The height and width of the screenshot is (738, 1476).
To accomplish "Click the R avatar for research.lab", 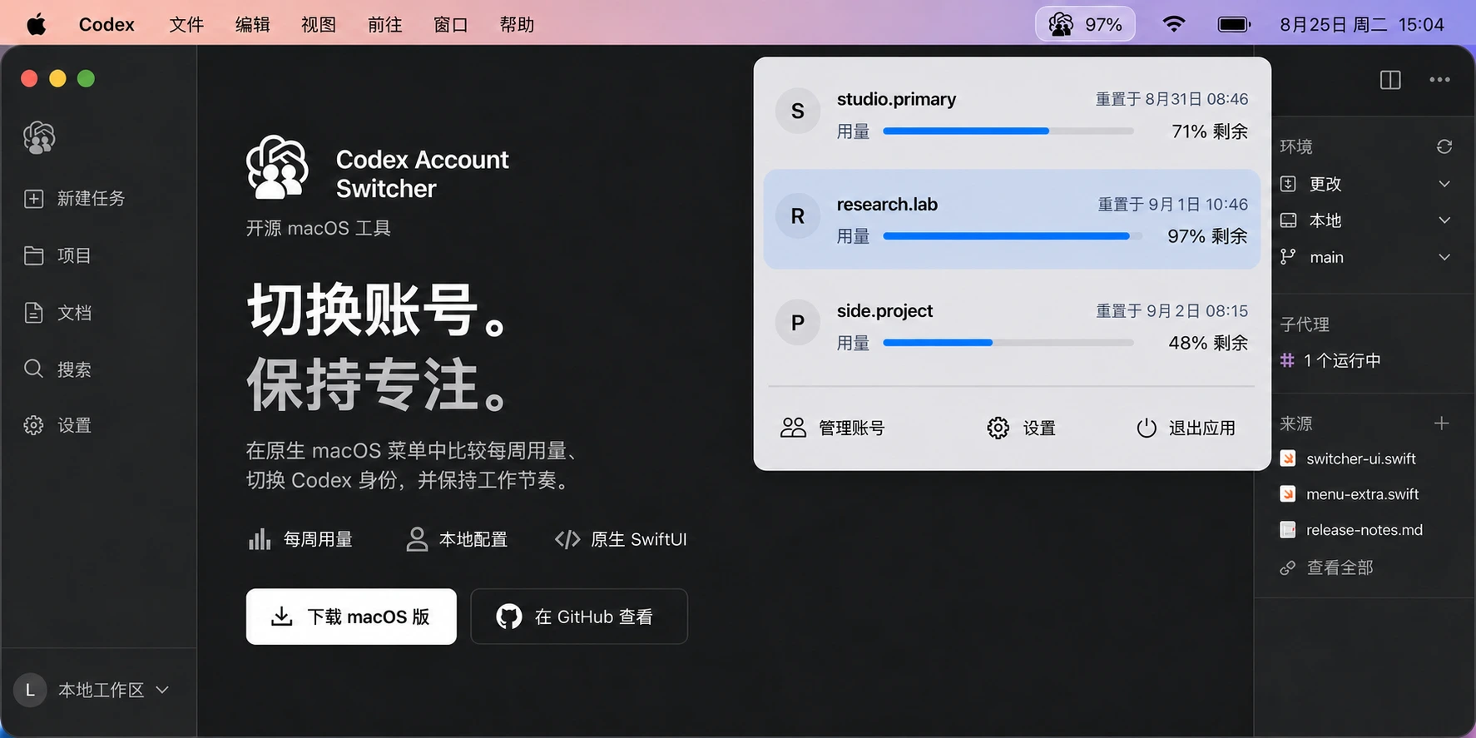I will pos(798,216).
